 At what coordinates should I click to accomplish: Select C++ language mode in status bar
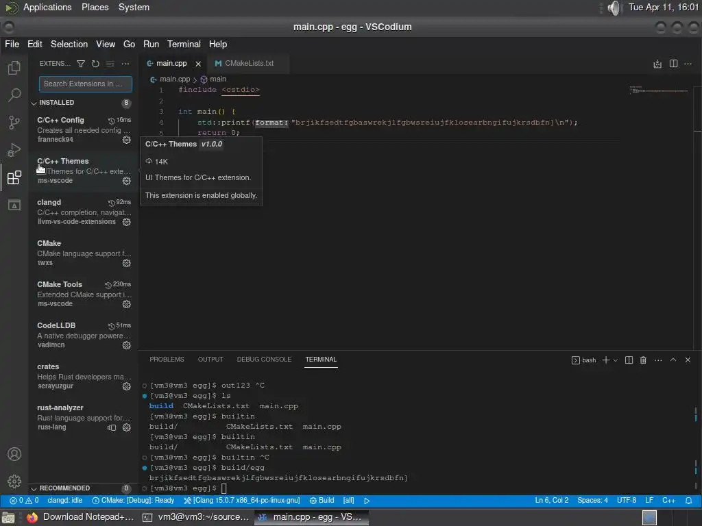click(x=668, y=501)
